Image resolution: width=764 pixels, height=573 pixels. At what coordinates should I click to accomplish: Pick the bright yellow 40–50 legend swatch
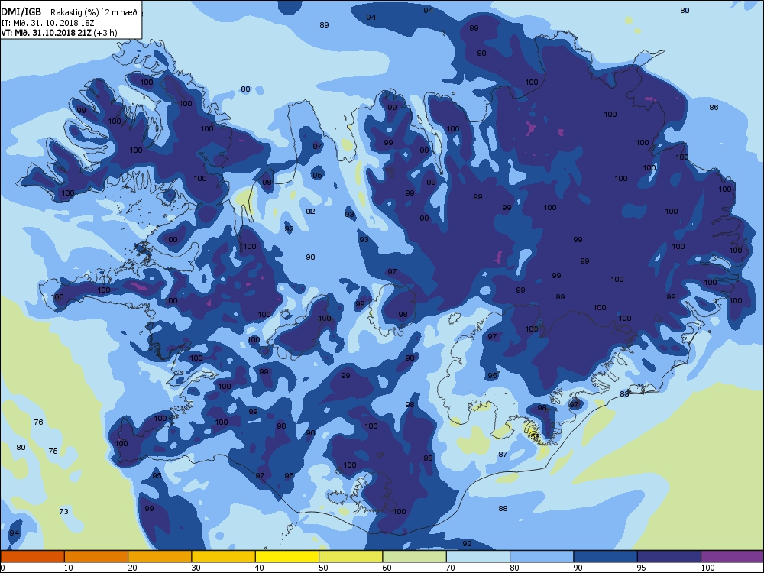pyautogui.click(x=287, y=556)
